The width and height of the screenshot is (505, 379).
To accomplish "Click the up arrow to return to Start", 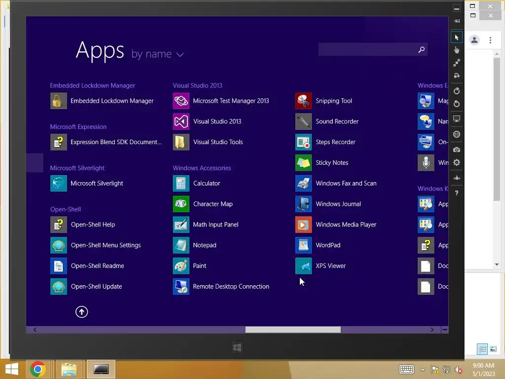I will [x=82, y=312].
